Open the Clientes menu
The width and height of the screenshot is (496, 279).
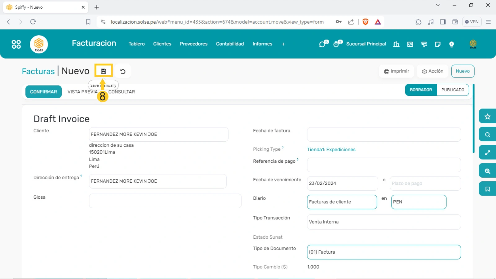[162, 44]
